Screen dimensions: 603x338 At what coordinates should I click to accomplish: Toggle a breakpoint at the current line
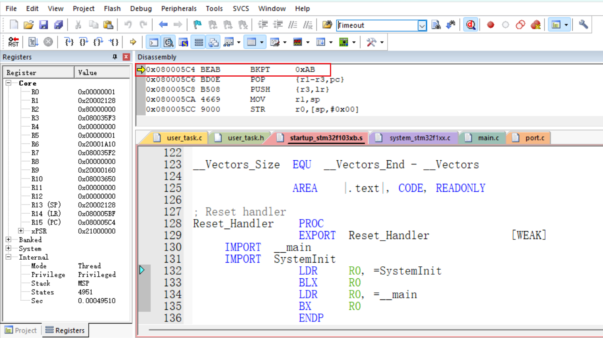click(x=490, y=24)
